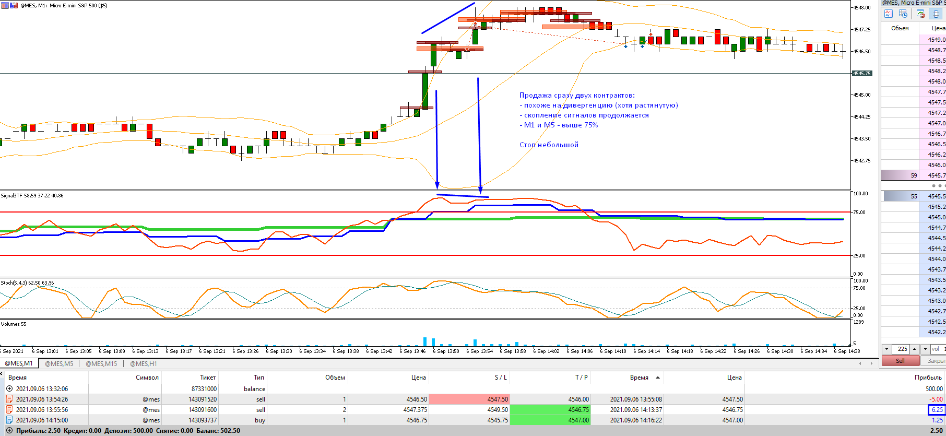Open the tick chart icon in depth panel
The width and height of the screenshot is (946, 436).
888,14
